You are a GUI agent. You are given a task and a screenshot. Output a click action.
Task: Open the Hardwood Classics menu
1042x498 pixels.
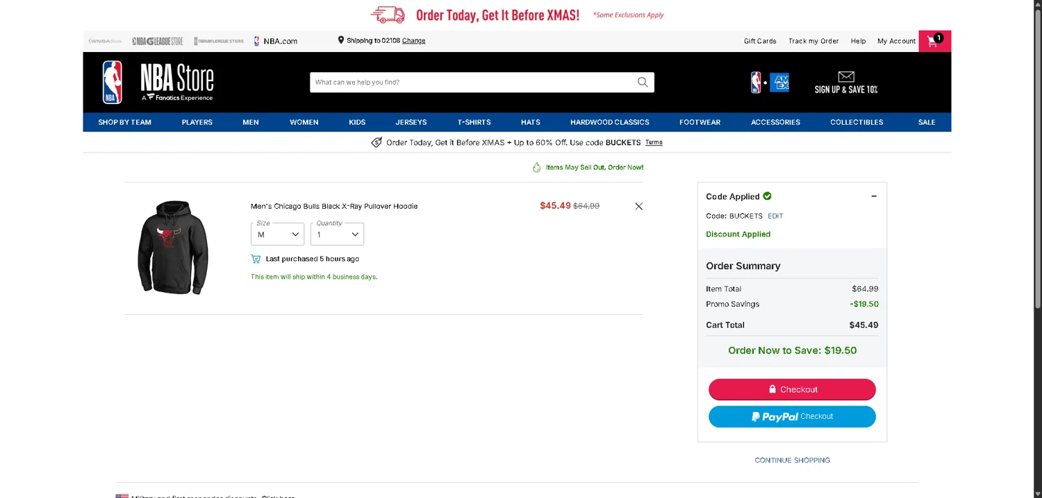pos(610,122)
